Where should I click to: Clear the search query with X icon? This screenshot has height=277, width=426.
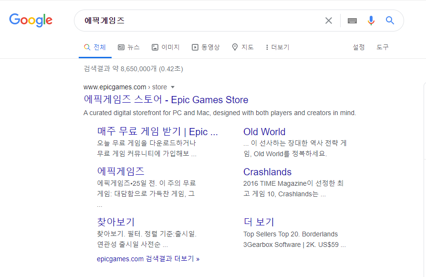point(329,21)
